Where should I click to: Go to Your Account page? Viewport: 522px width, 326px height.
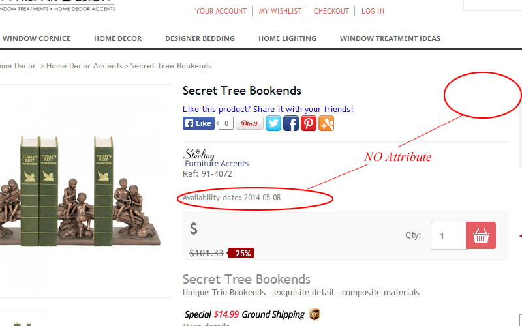click(x=221, y=11)
